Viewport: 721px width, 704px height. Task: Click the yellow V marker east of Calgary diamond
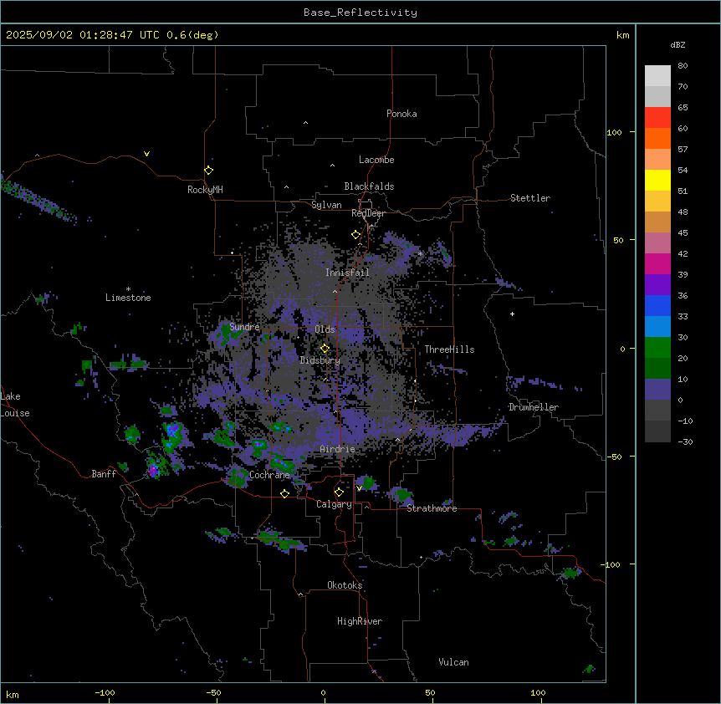(x=359, y=488)
